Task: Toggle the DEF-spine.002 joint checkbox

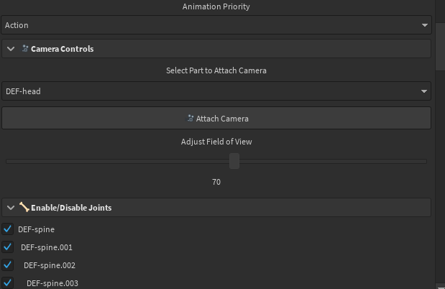Action: [x=8, y=265]
